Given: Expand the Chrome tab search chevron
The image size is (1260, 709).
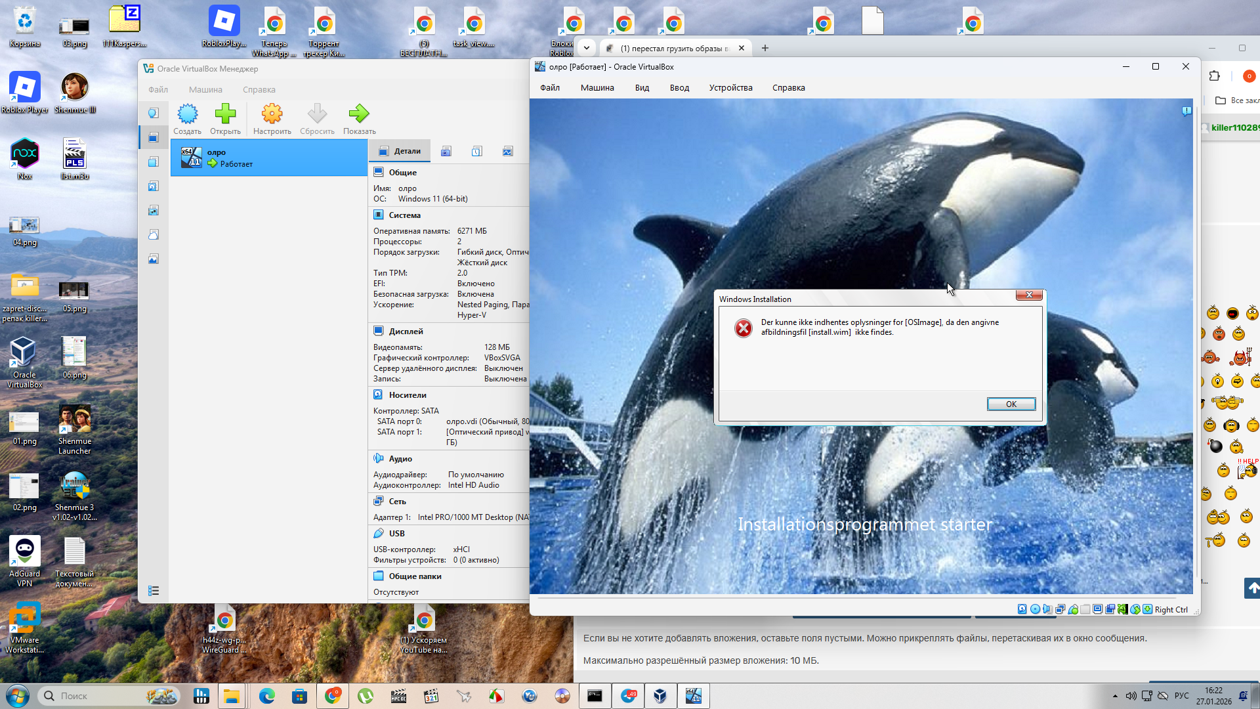Looking at the screenshot, I should pyautogui.click(x=587, y=48).
